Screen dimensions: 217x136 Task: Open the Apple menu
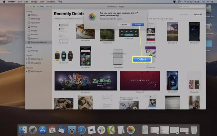4,2
